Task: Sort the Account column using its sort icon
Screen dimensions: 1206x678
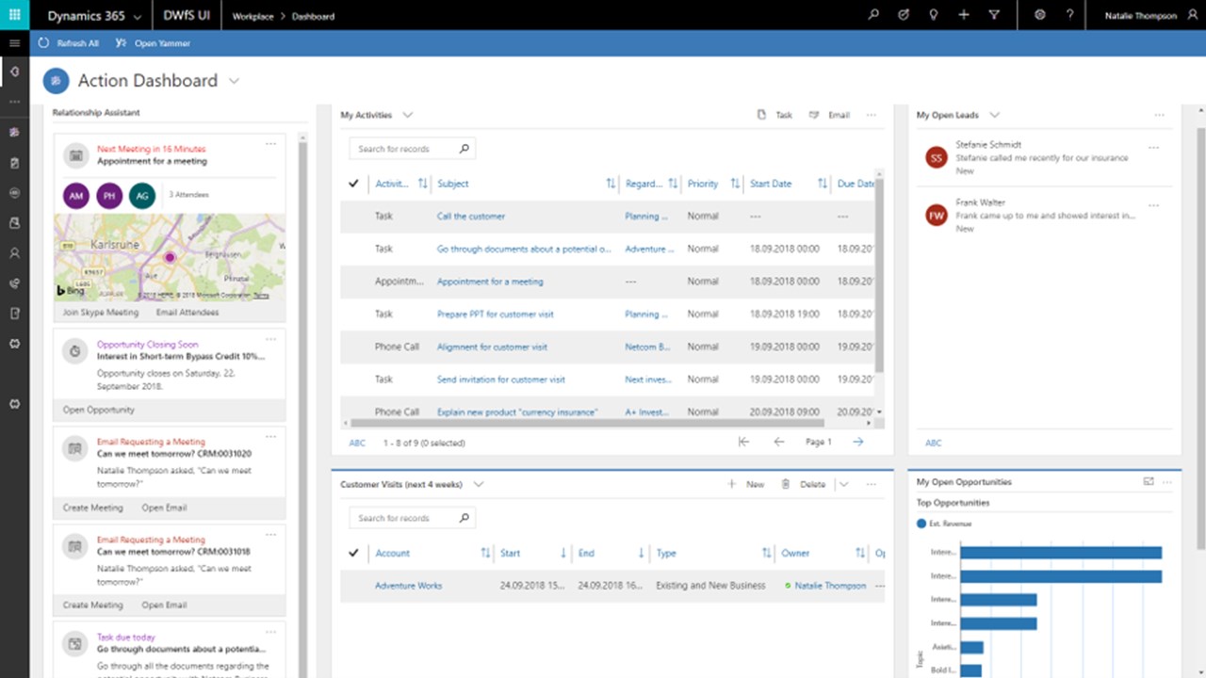Action: 485,553
